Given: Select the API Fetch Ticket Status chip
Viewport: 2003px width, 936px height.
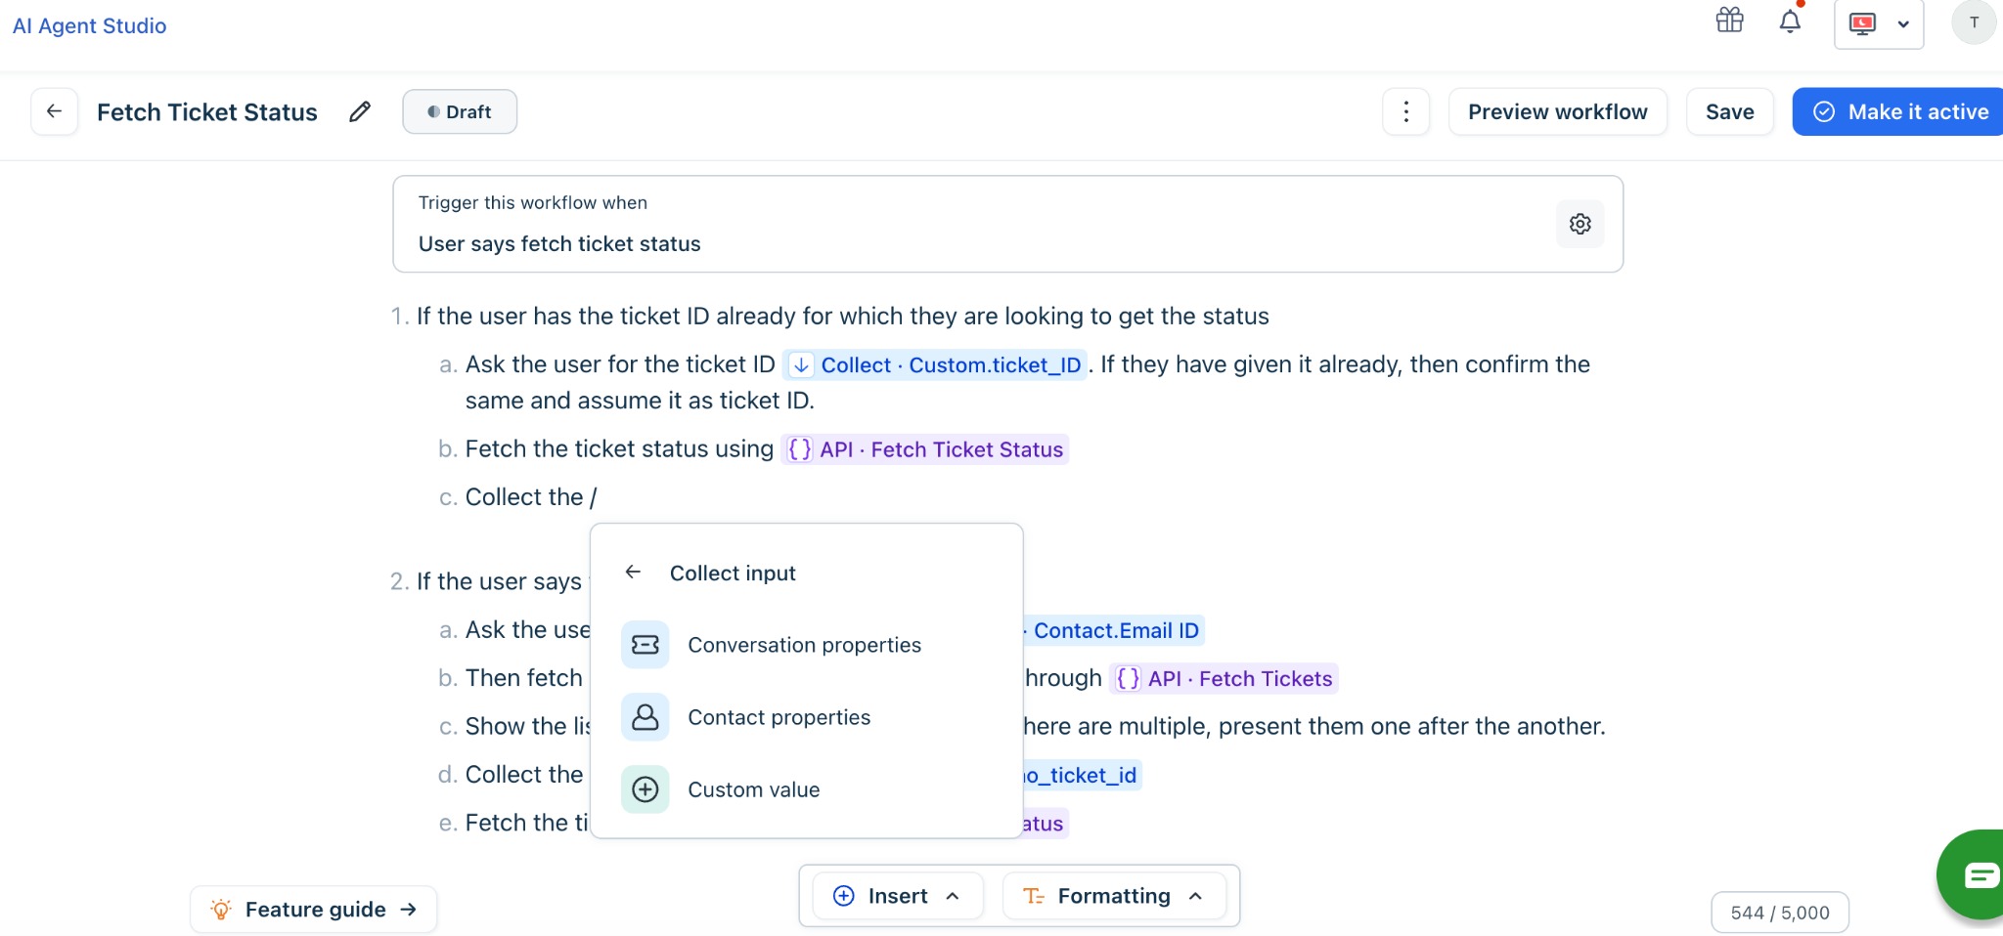Looking at the screenshot, I should [x=925, y=449].
